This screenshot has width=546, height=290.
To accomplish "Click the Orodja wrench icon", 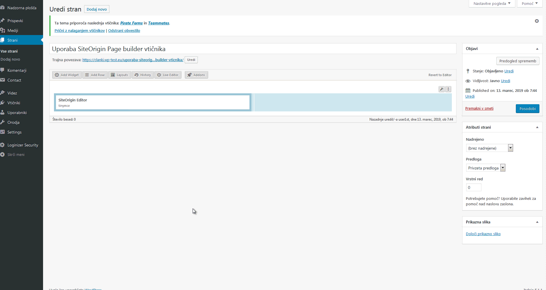I will [2, 122].
